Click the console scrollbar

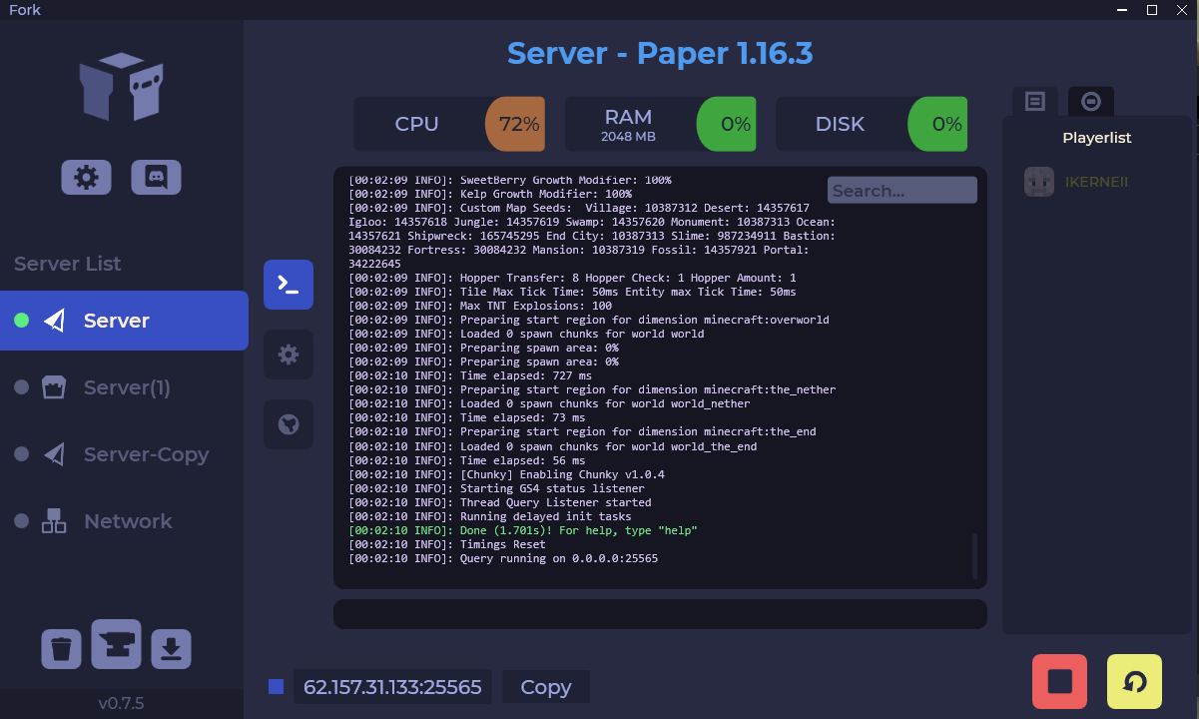(975, 555)
